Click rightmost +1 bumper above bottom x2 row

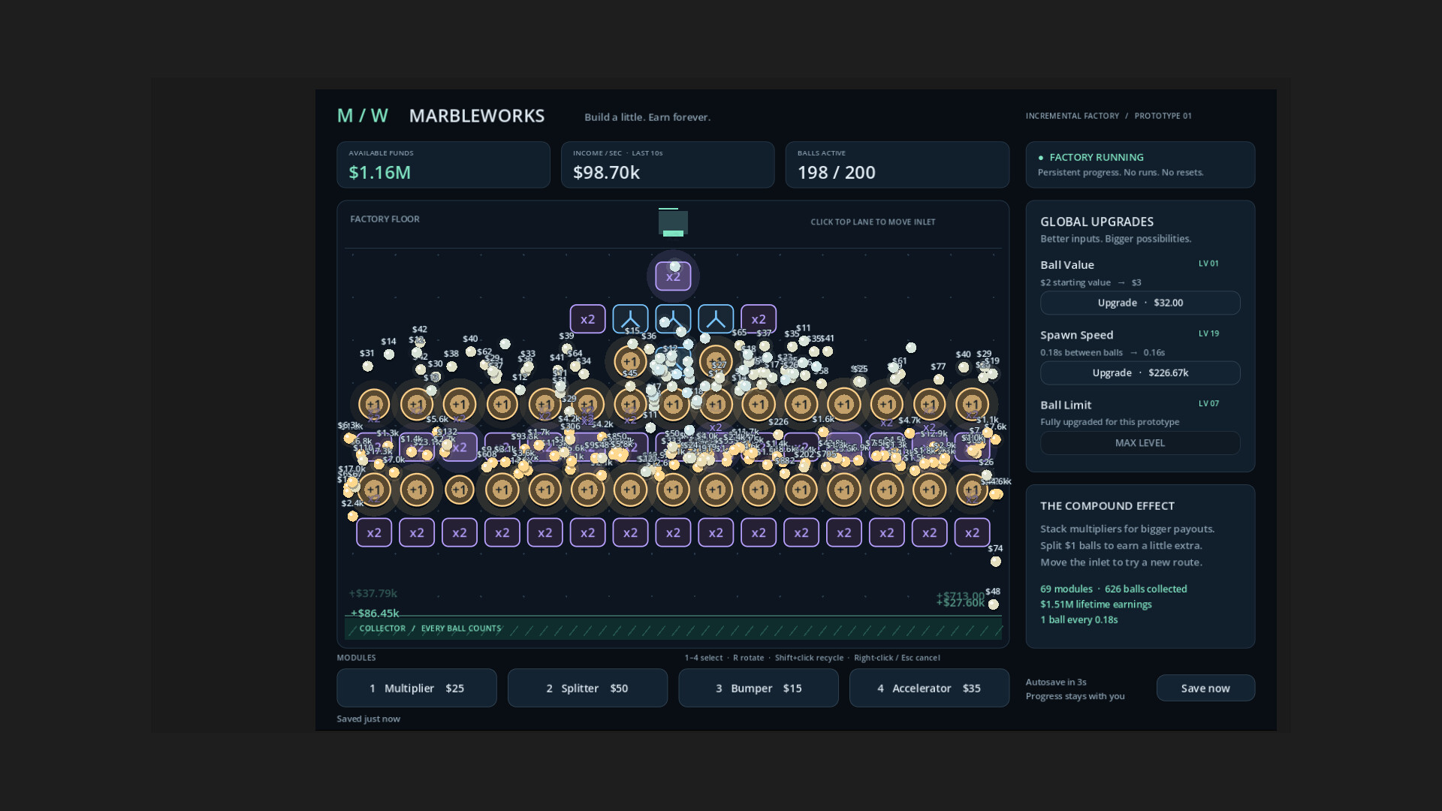[972, 490]
